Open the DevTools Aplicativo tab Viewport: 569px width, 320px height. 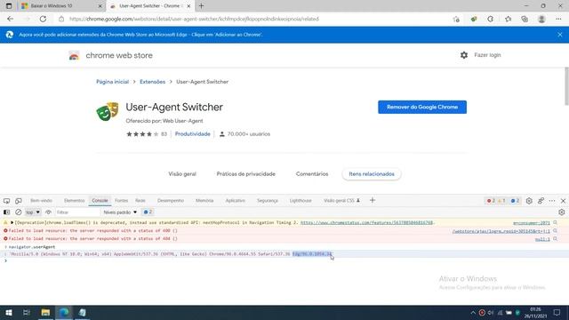235,201
